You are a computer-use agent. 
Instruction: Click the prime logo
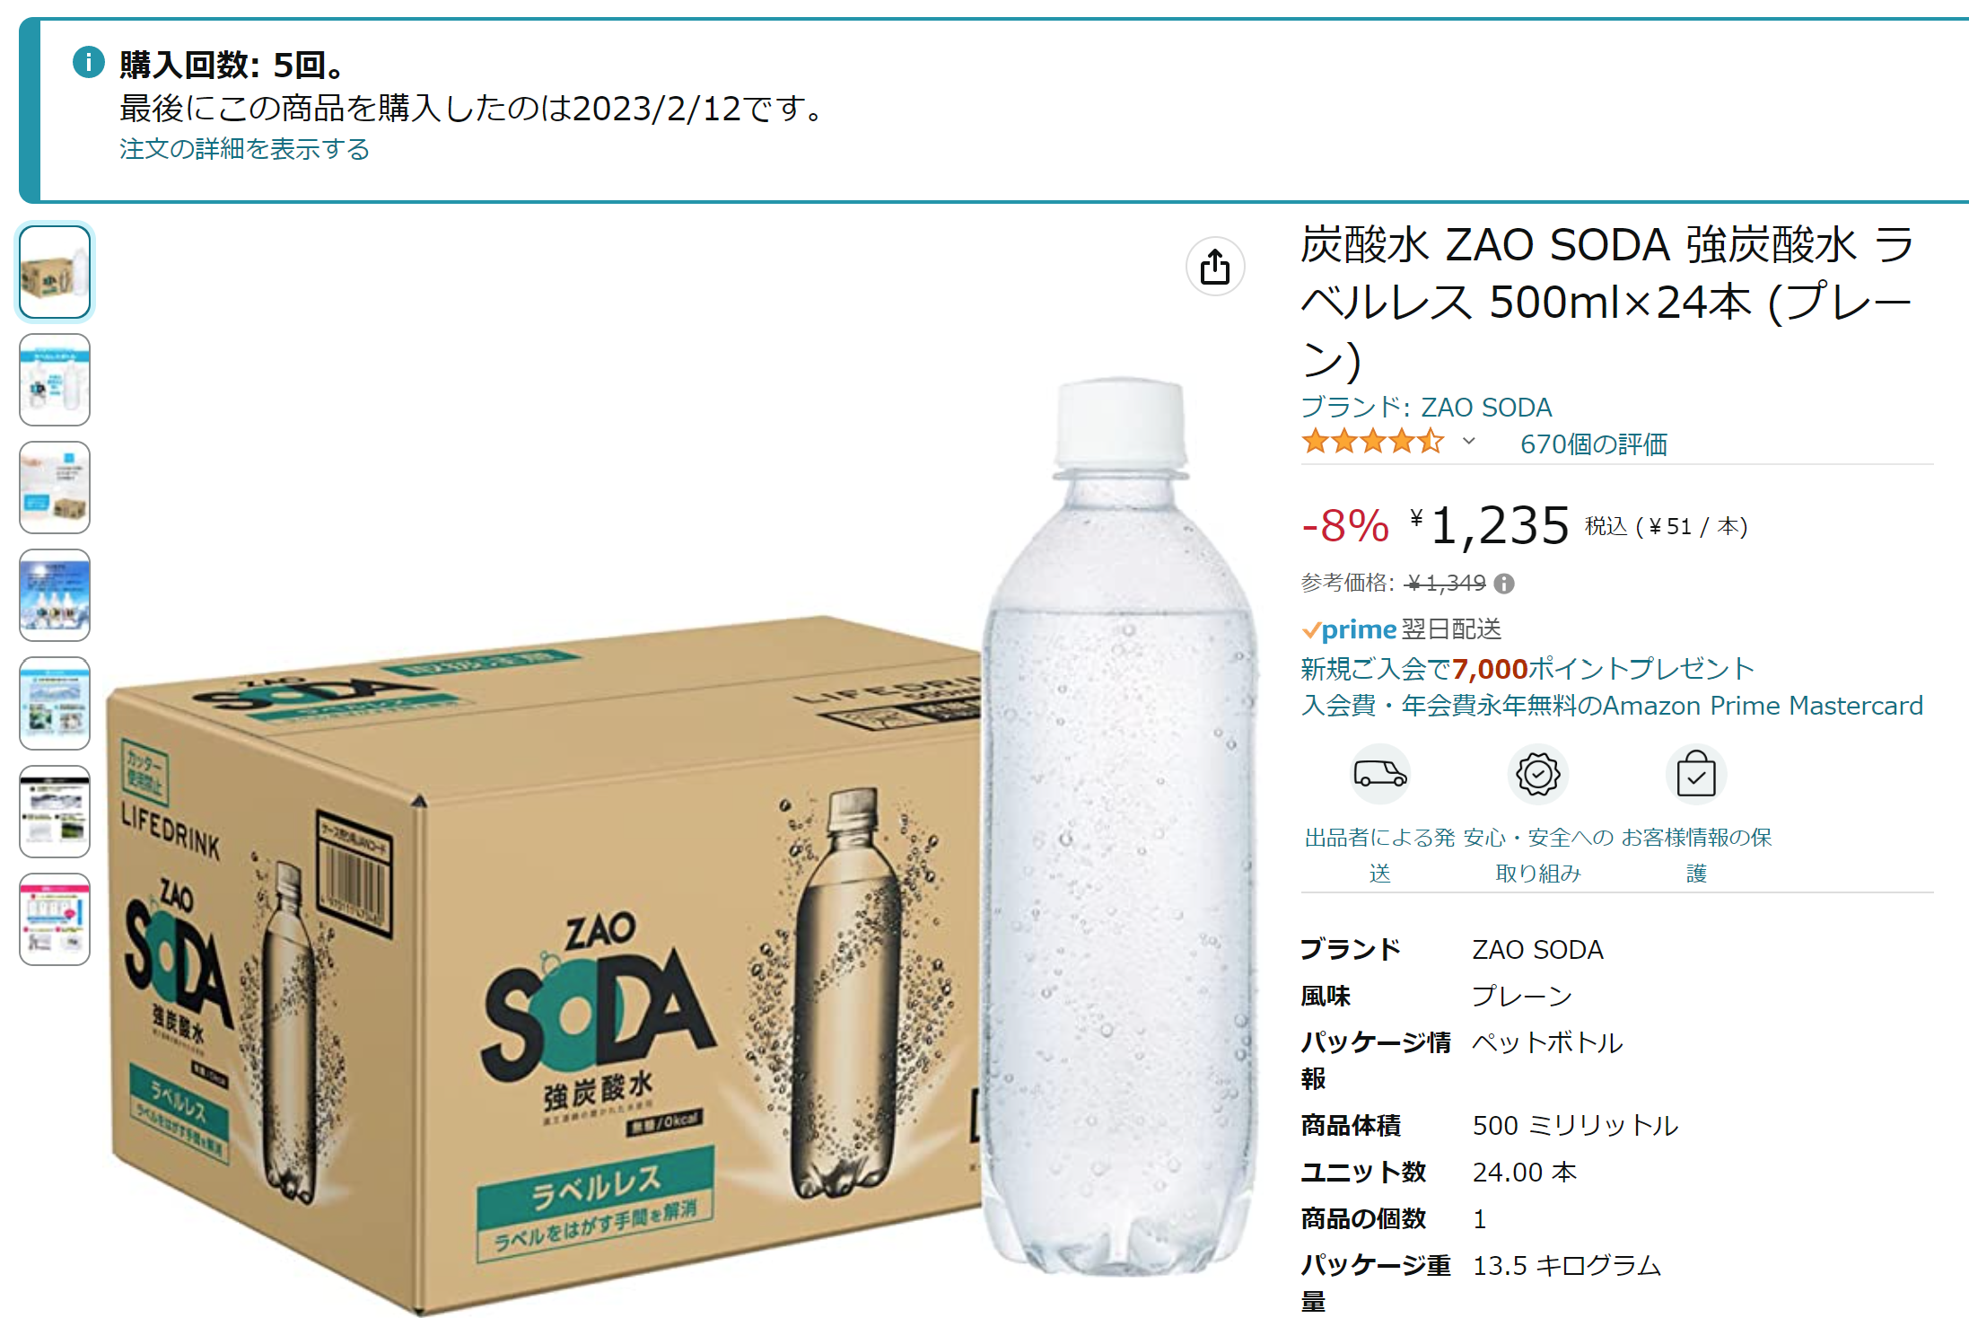[x=1351, y=629]
